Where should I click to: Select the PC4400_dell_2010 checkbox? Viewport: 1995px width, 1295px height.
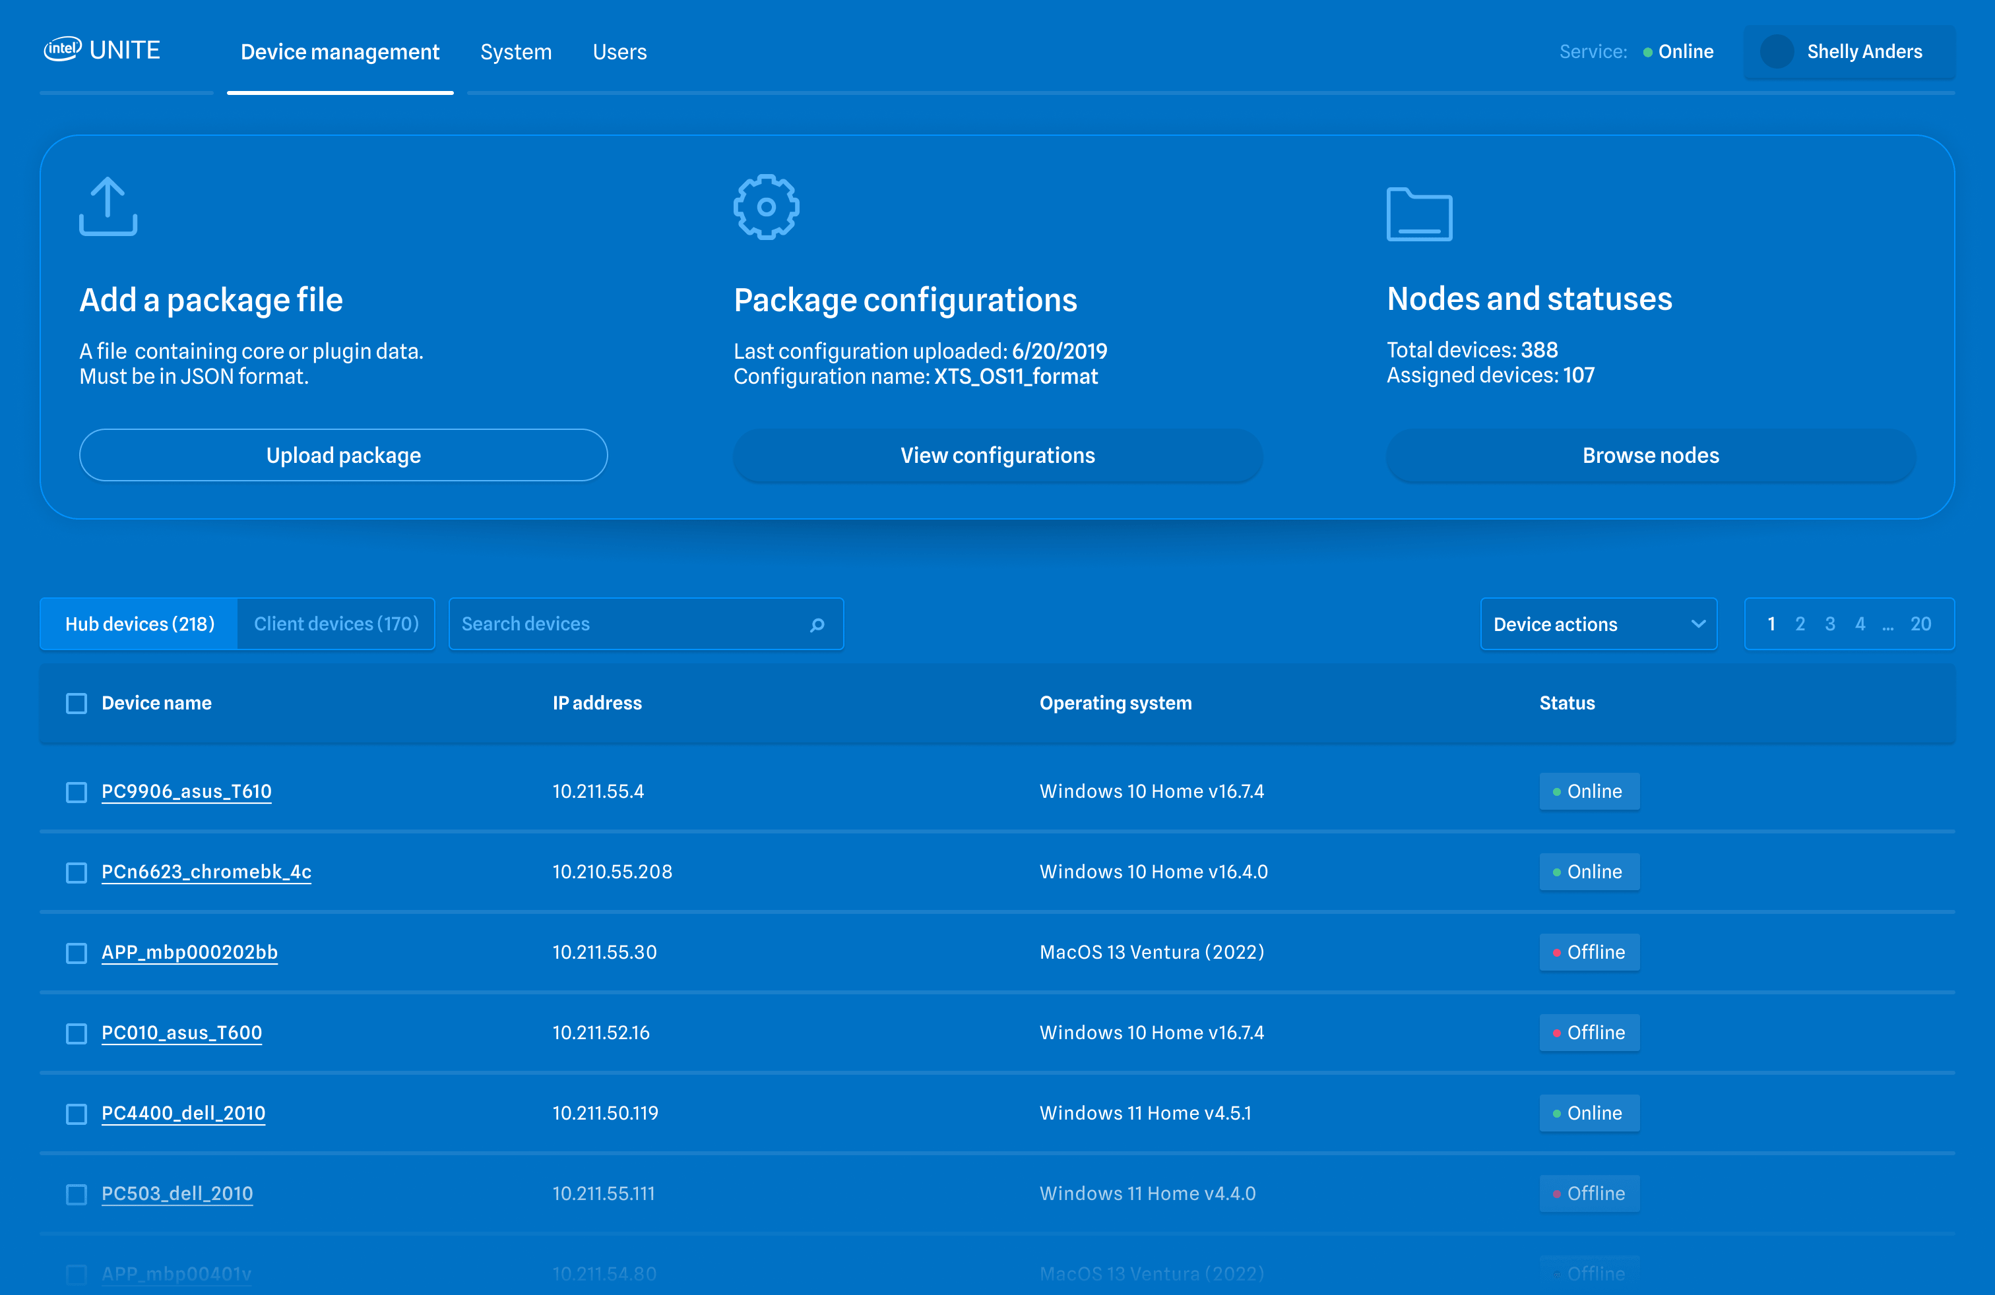click(77, 1114)
